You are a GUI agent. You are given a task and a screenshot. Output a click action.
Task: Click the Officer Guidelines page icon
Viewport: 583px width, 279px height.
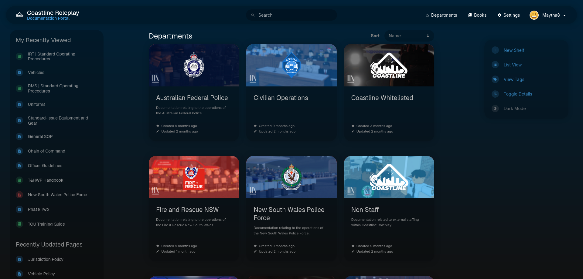[19, 166]
